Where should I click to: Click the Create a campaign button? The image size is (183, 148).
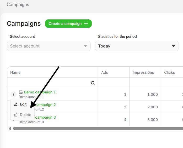point(68,24)
